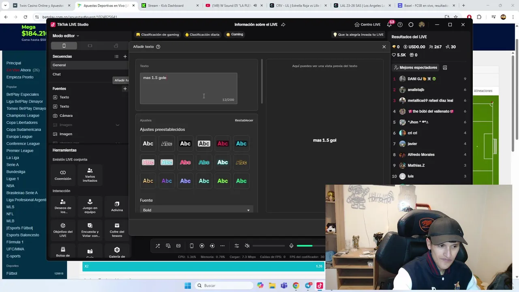Open the Objetivo del LIVE tool
The width and height of the screenshot is (519, 292).
coord(63,230)
